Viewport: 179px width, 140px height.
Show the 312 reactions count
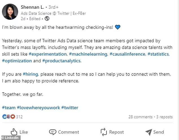[x=19, y=117]
